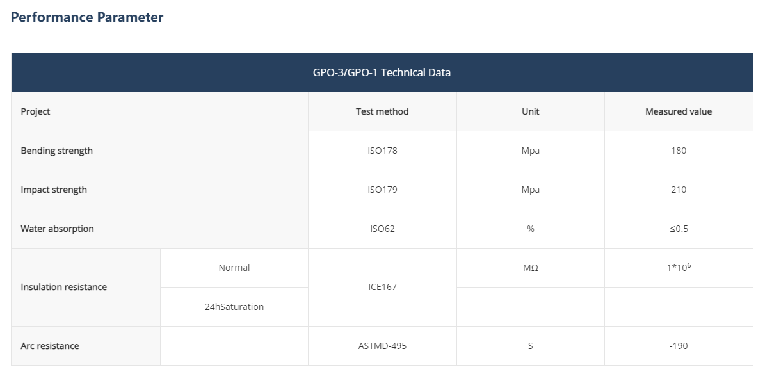The width and height of the screenshot is (765, 383).
Task: Select the GPO-3/GPO-1 Technical Data header
Action: (x=382, y=72)
